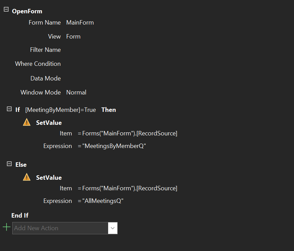This screenshot has width=294, height=251.
Task: Click the Window Mode value Normal
Action: [x=76, y=92]
